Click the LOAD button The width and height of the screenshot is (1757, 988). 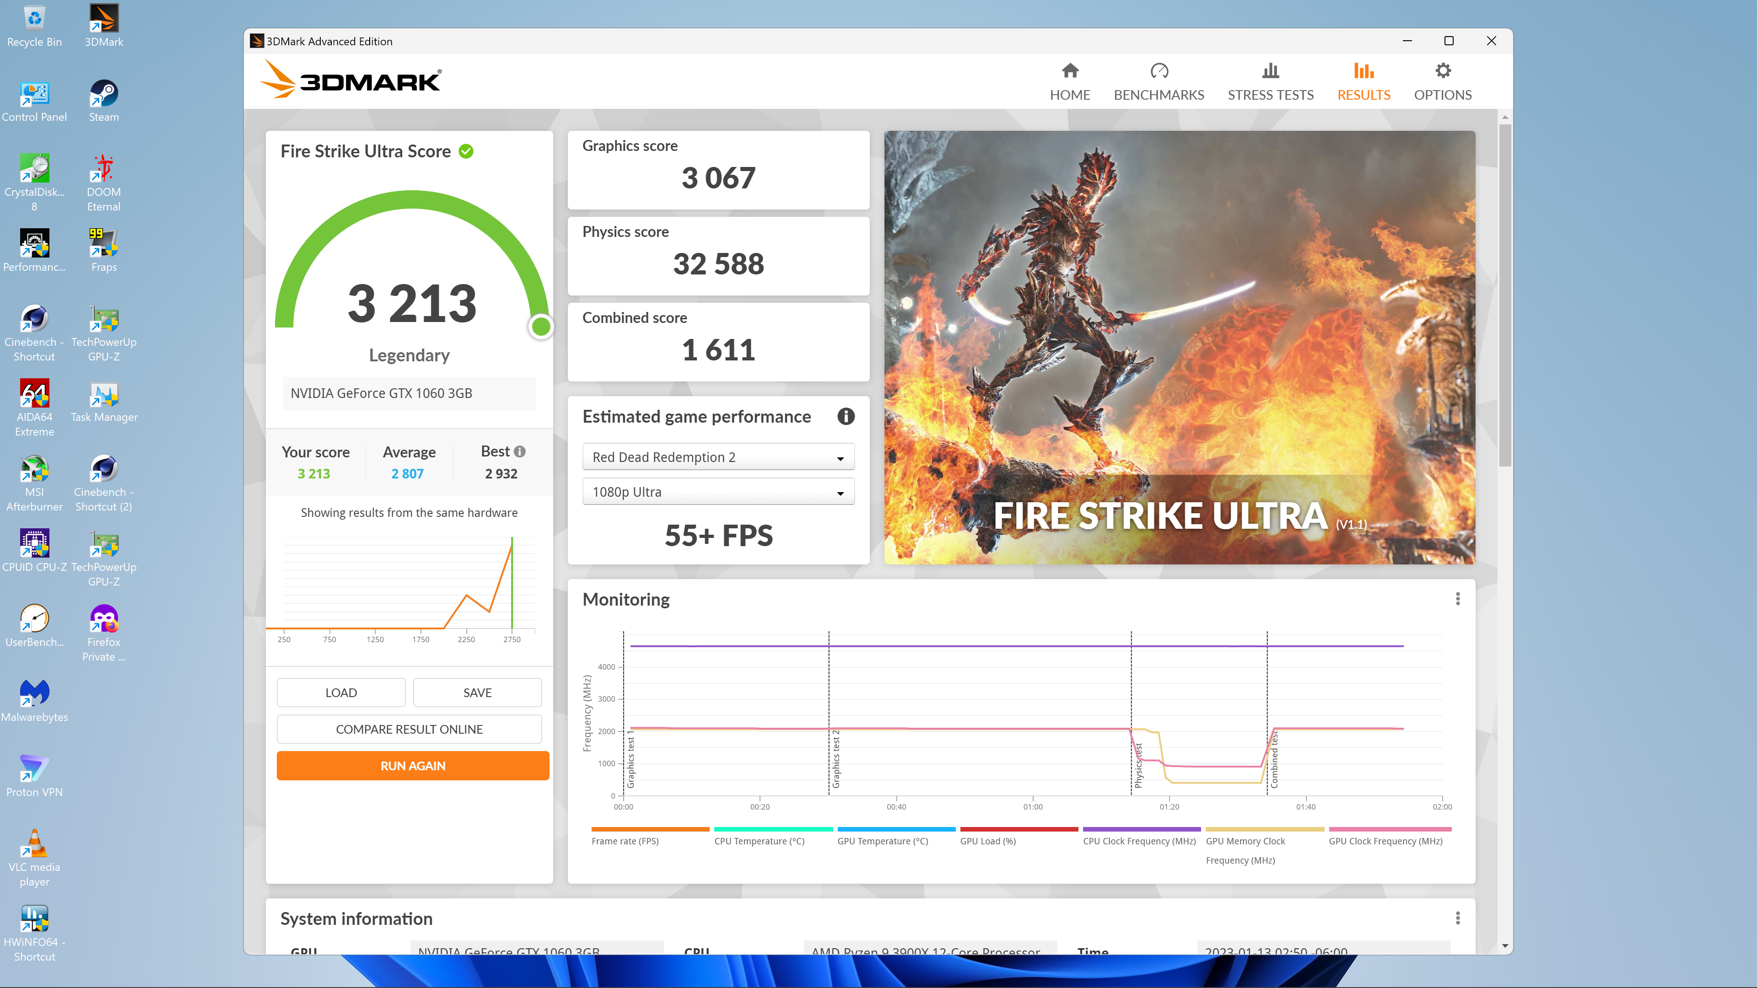pos(341,692)
